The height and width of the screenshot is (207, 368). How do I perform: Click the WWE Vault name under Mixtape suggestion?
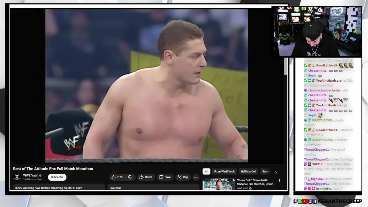pos(242,188)
